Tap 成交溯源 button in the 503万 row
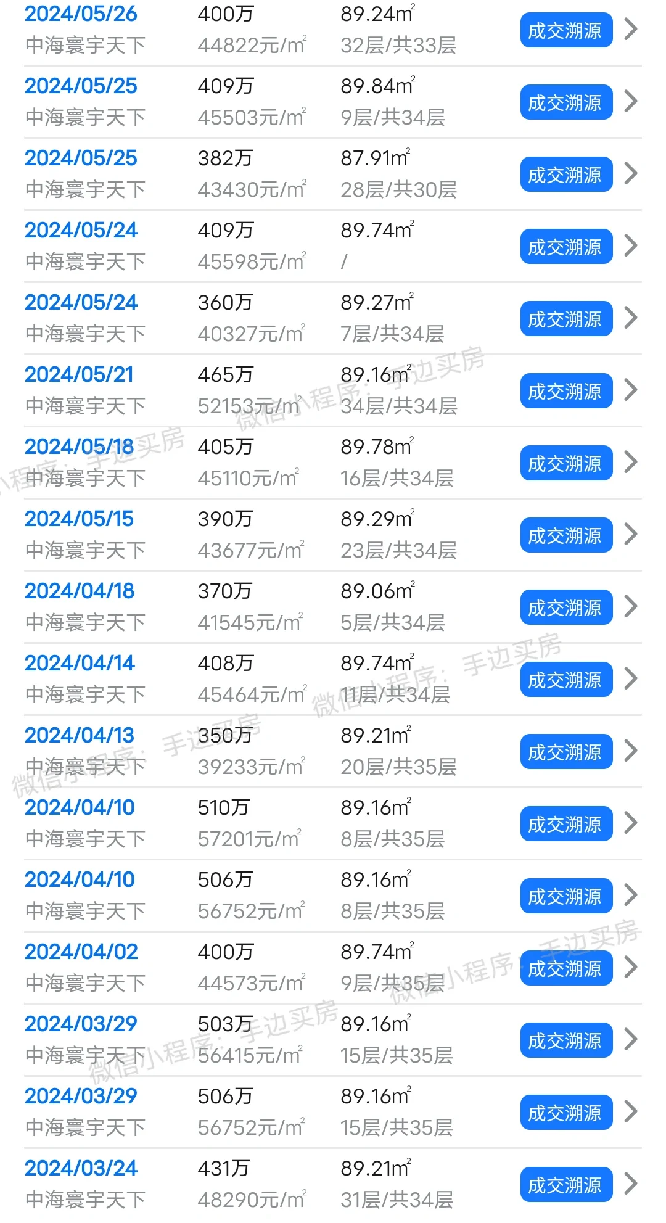This screenshot has height=1223, width=666. point(566,1040)
